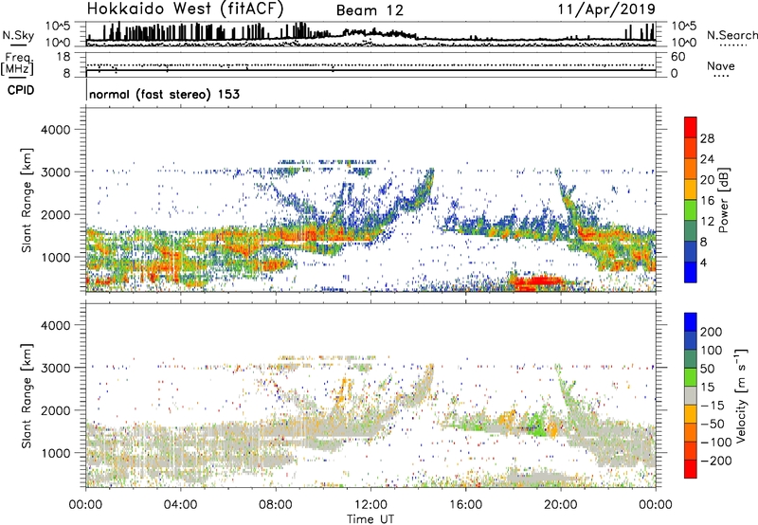This screenshot has height=525, width=758.
Task: Click the '1000' tick on the velocity panel
Action: (56, 453)
